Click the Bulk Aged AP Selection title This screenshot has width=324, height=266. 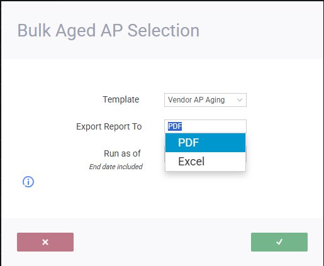108,31
